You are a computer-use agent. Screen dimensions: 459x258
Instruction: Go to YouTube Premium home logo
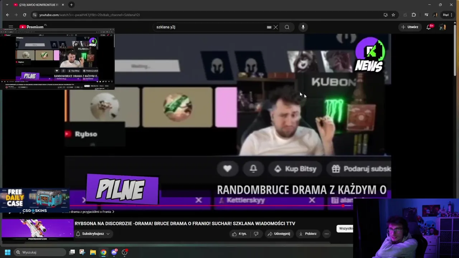click(x=33, y=27)
